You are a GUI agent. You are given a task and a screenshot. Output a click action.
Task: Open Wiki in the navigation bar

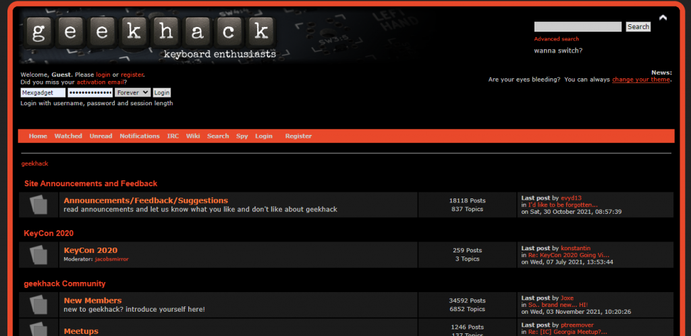193,136
